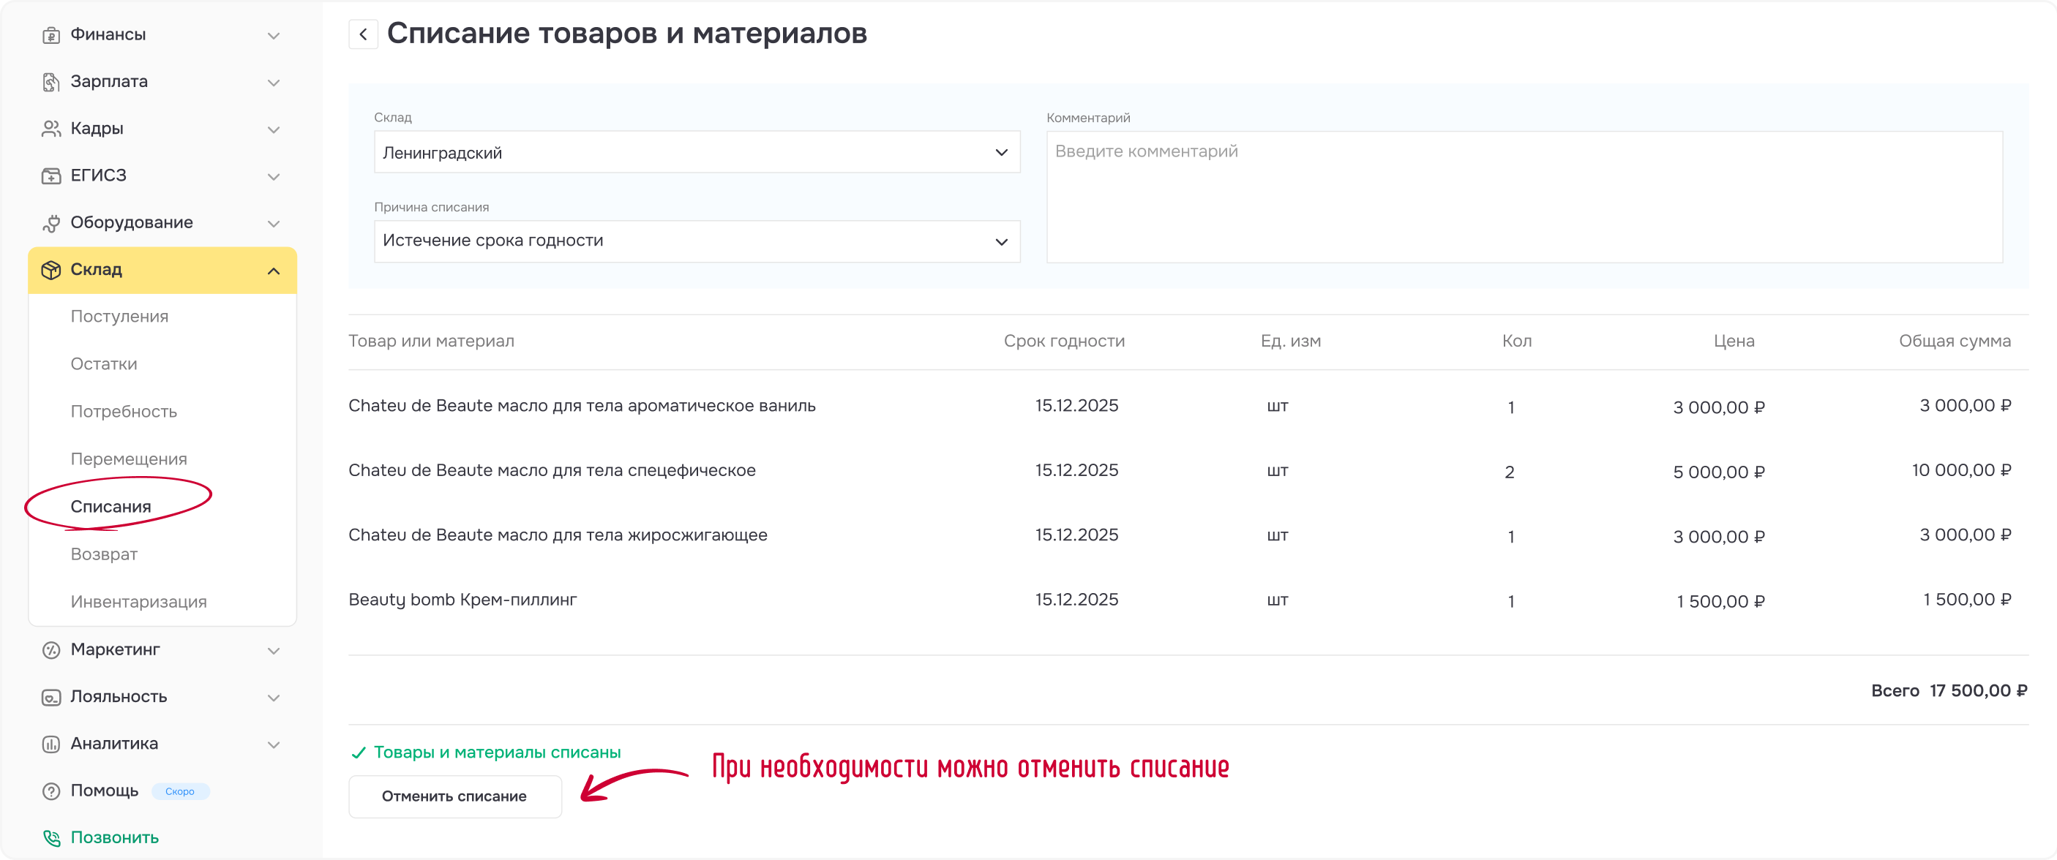
Task: Open Остатки in the Склад menu
Action: [x=104, y=363]
